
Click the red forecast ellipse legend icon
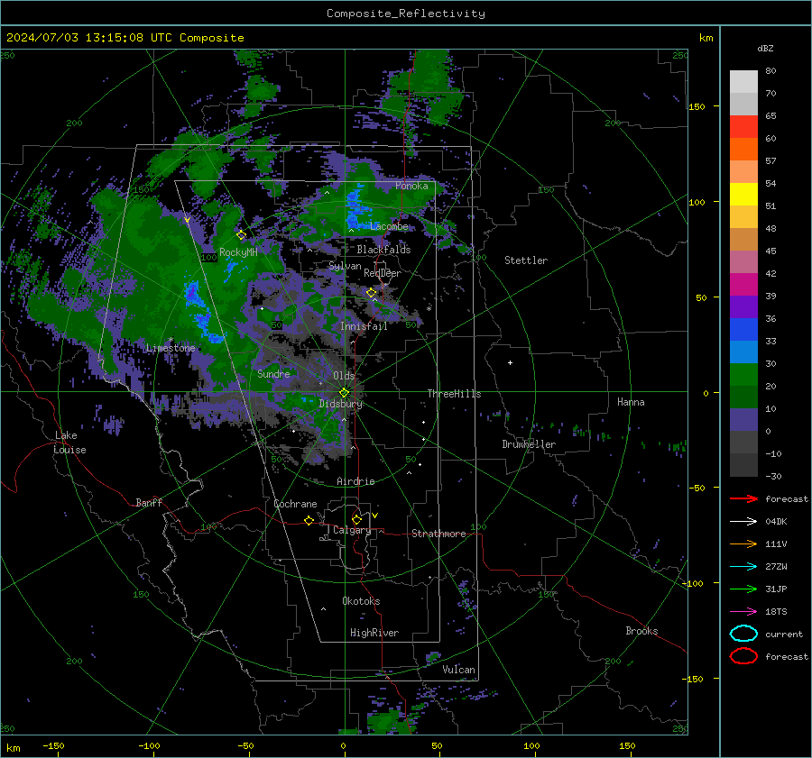743,656
